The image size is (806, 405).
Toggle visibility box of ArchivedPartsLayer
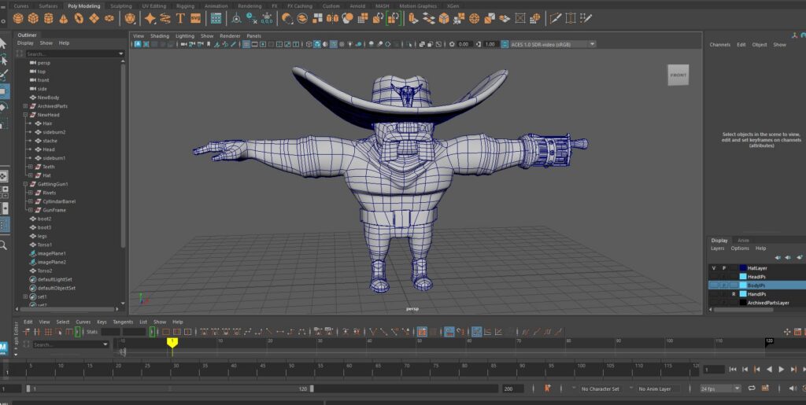tap(714, 303)
